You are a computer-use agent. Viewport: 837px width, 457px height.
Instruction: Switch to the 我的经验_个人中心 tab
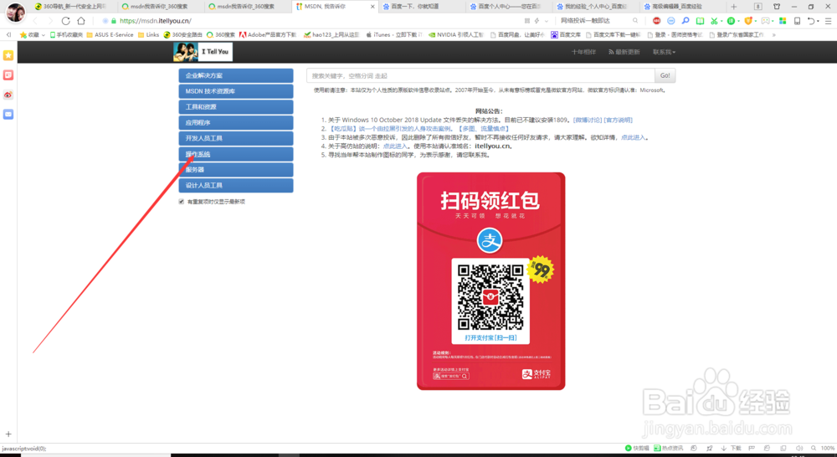(x=594, y=7)
